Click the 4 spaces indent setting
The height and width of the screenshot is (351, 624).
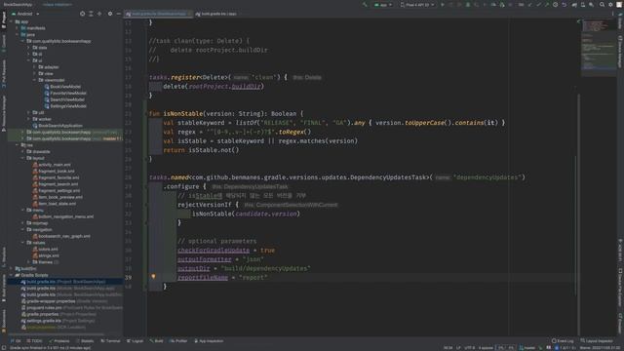click(486, 348)
